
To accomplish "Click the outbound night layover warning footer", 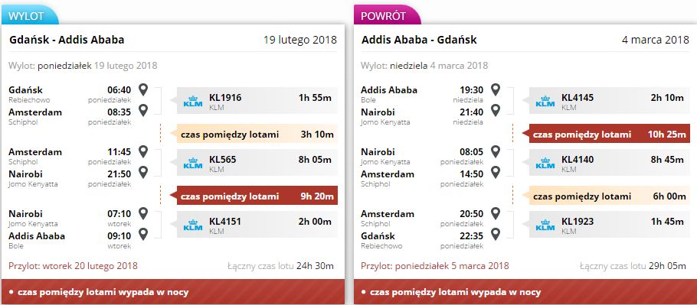I will (173, 292).
